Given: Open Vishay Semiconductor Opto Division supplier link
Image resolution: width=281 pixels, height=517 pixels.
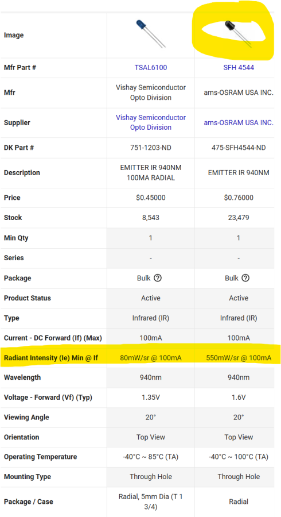Looking at the screenshot, I should click(151, 122).
